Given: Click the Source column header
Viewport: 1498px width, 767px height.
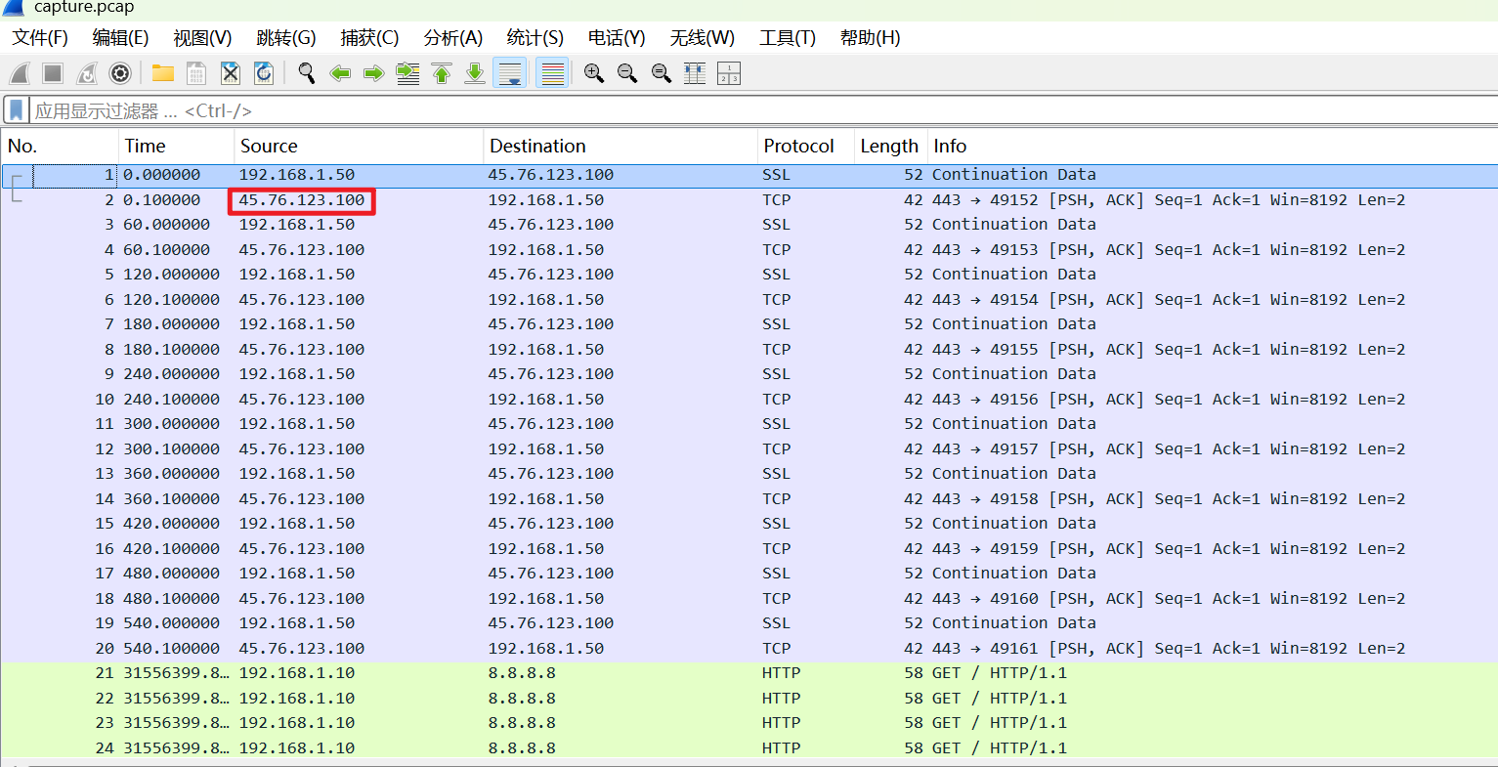Looking at the screenshot, I should point(269,147).
